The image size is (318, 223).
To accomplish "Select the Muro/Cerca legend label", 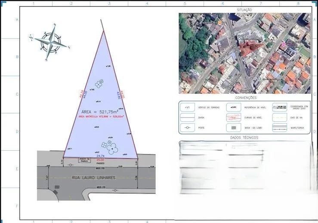I will [297, 128].
